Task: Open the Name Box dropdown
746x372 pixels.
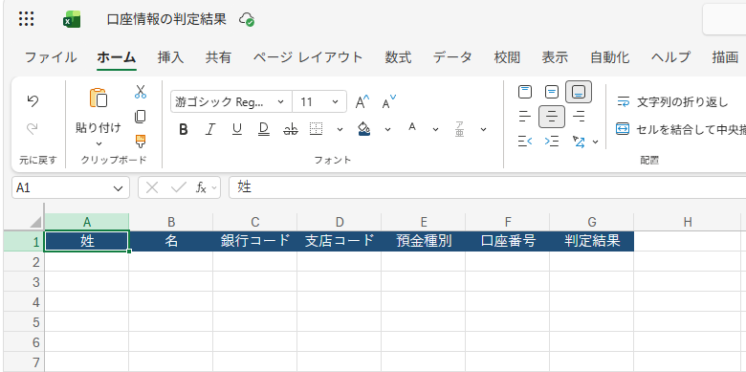Action: point(118,188)
